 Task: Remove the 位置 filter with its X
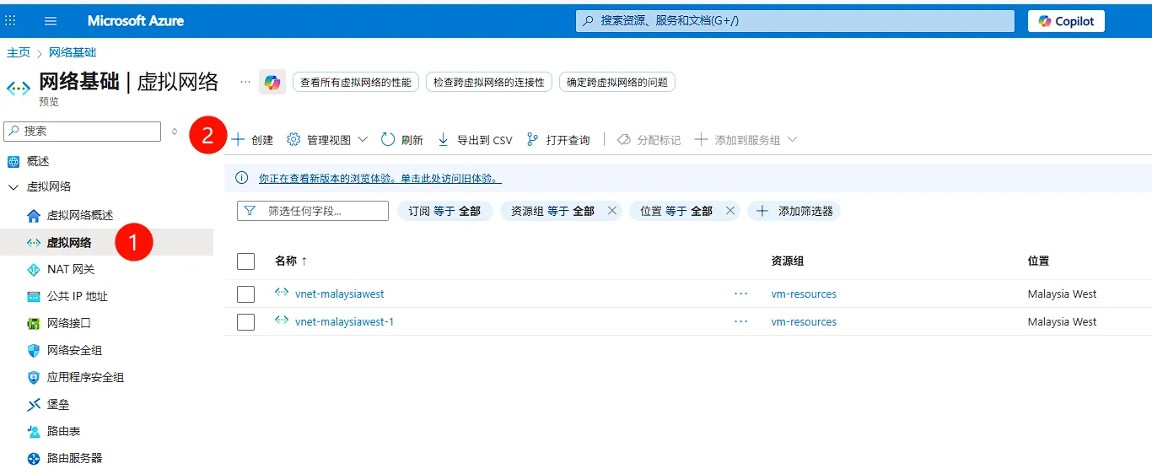coord(730,211)
